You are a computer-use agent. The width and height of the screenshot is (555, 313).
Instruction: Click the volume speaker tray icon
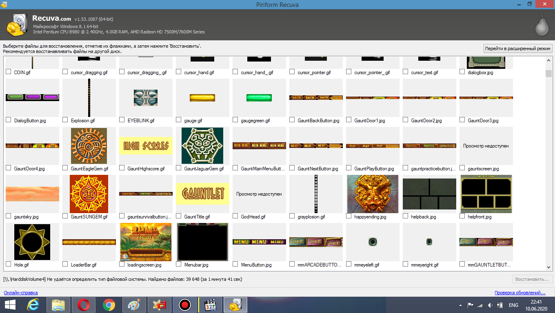pyautogui.click(x=490, y=305)
